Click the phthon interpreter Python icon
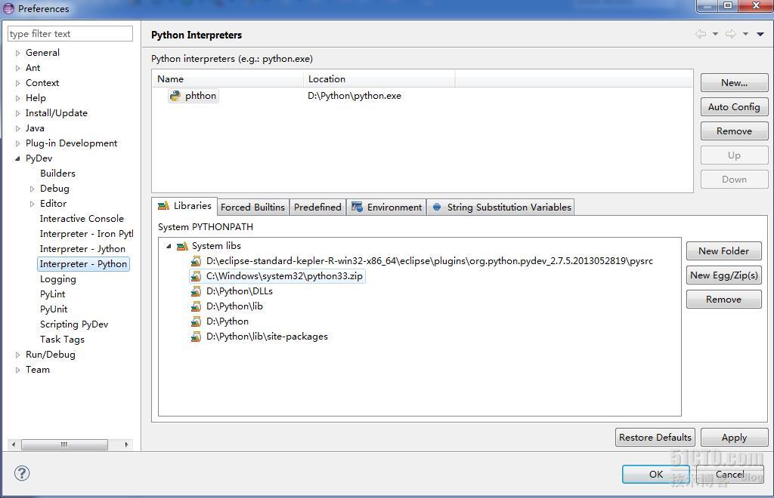The image size is (774, 498). click(x=175, y=96)
